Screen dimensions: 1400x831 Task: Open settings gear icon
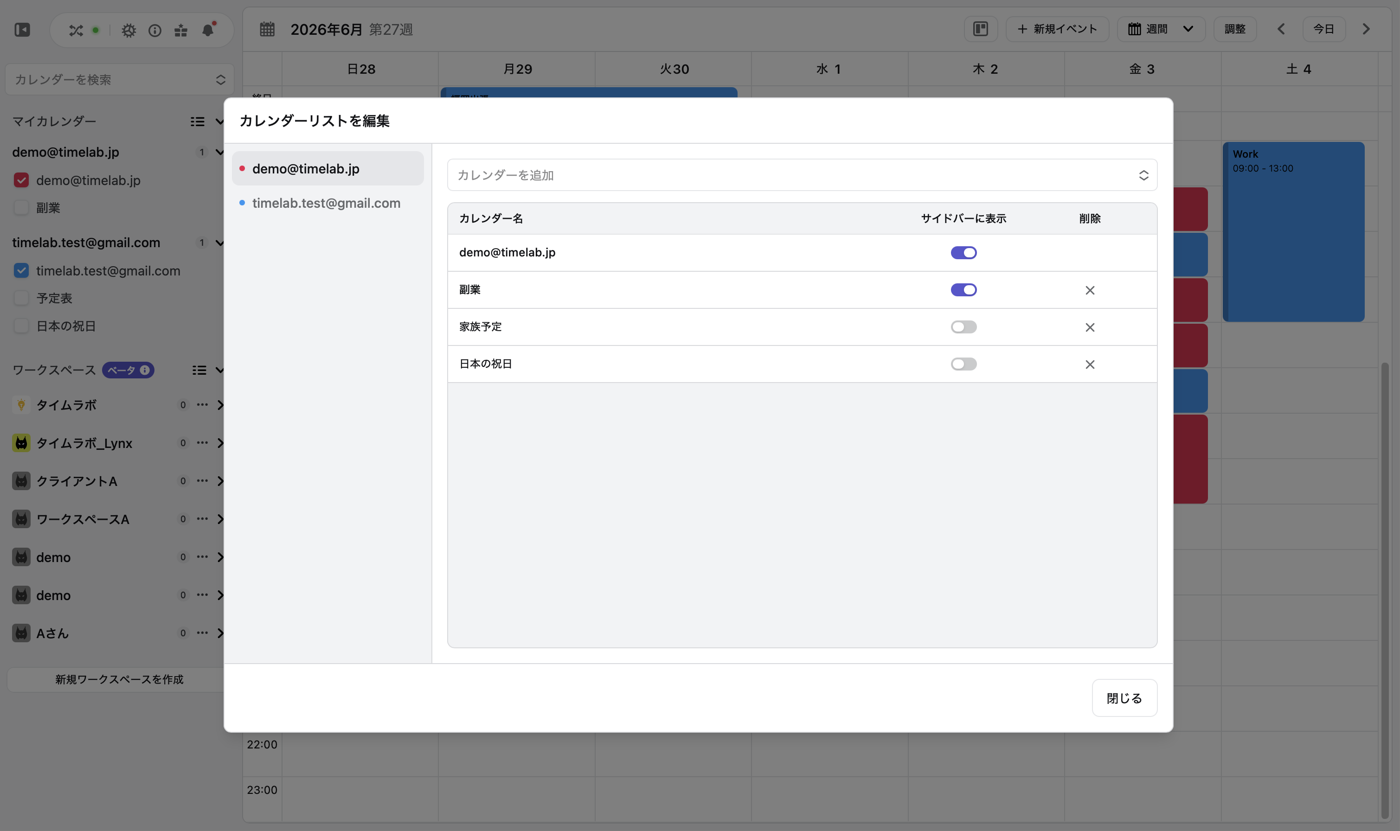129,30
